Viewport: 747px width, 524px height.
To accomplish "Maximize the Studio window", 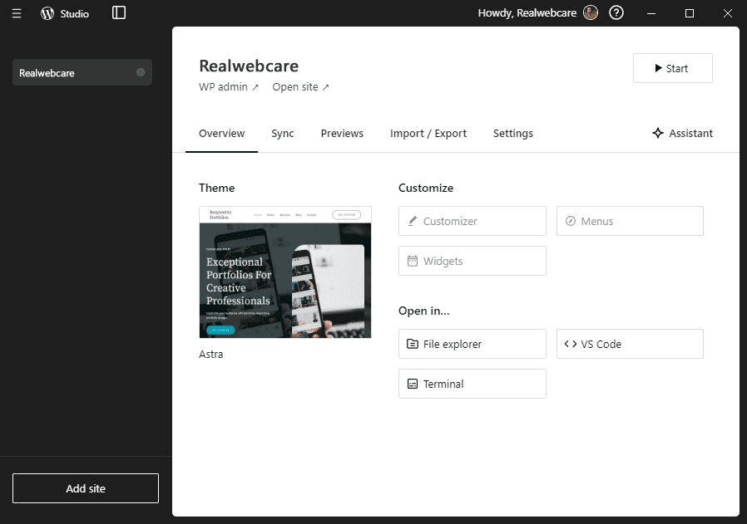I will pos(690,13).
